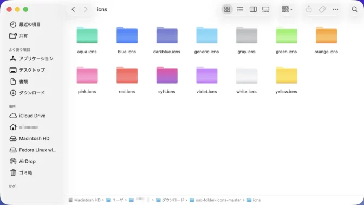
Task: Click the icns folder in the path bar
Action: [x=253, y=200]
